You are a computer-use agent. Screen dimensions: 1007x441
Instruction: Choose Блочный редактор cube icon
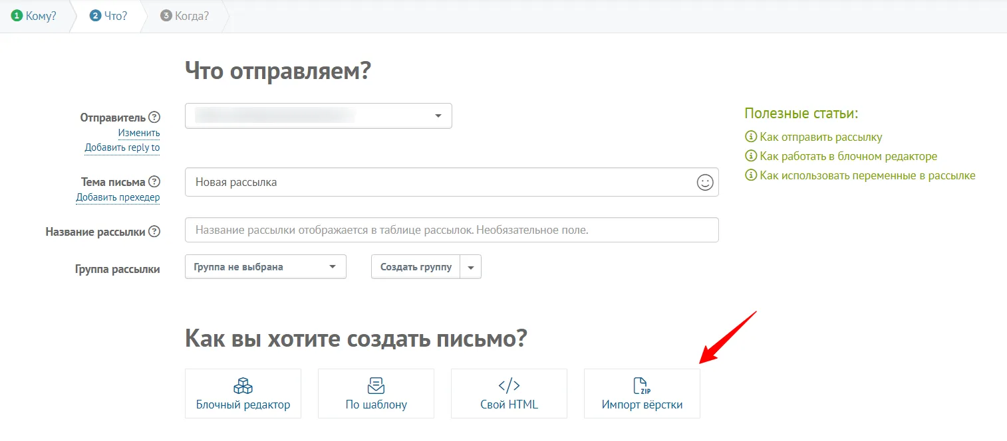coord(243,386)
